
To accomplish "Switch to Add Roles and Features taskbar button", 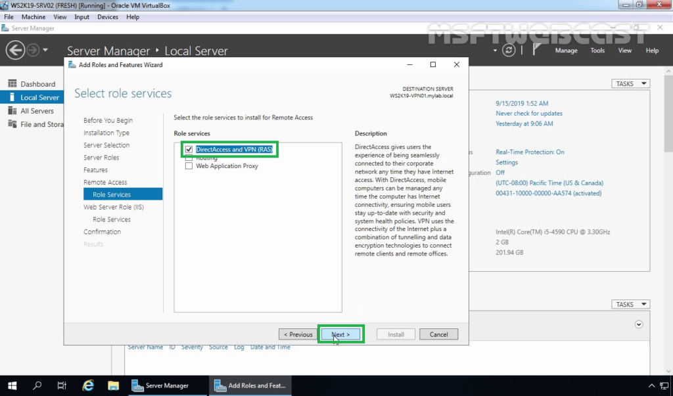I will pos(250,385).
